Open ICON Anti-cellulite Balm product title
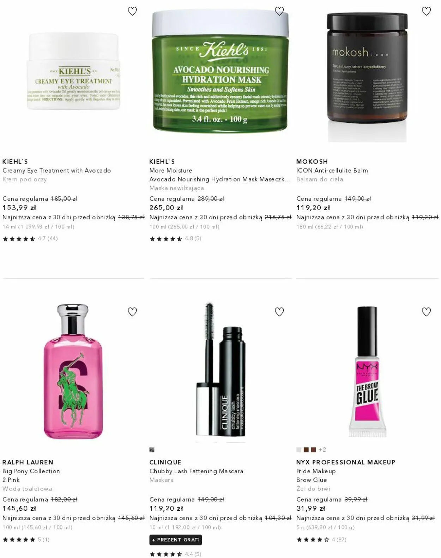441x558 pixels. [332, 171]
